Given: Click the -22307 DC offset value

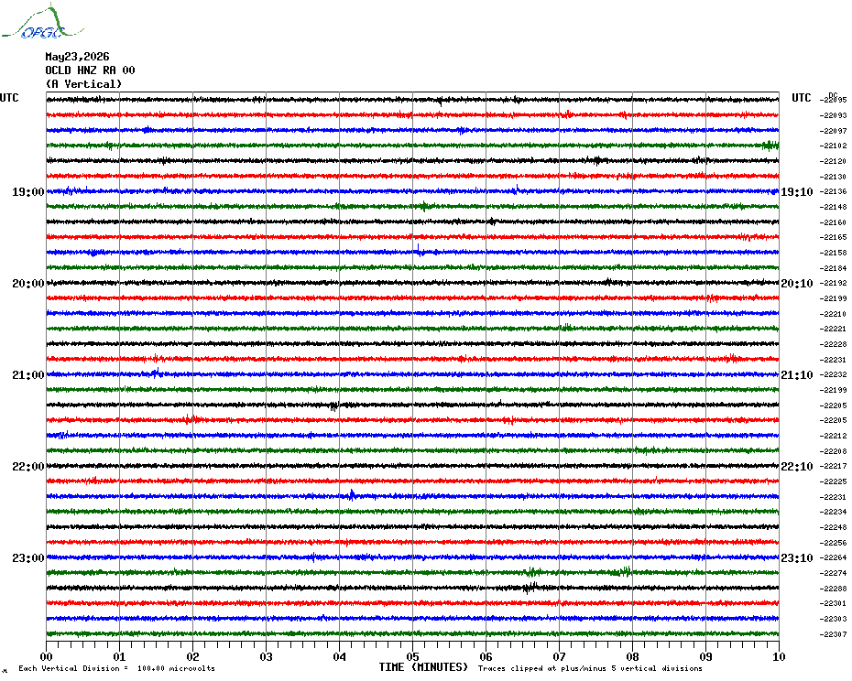Looking at the screenshot, I should [833, 634].
